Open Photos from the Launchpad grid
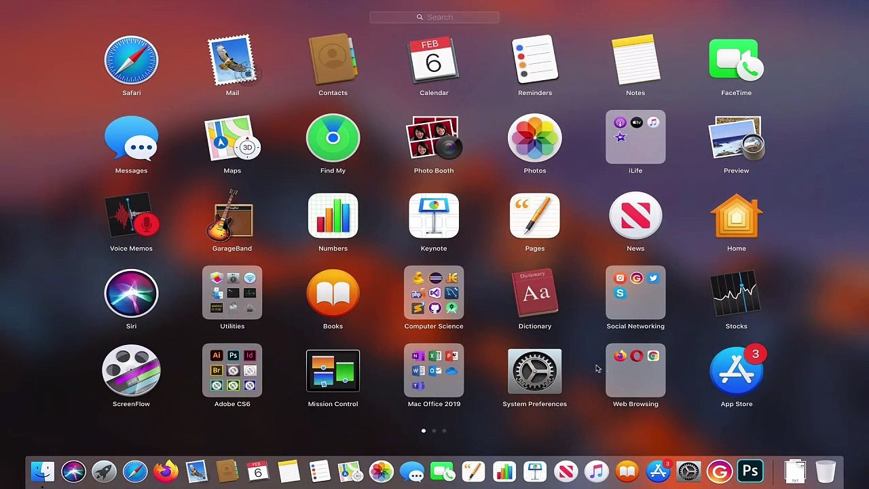Viewport: 869px width, 489px height. 534,139
